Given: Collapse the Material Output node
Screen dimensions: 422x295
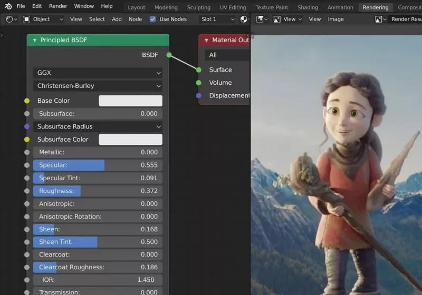Looking at the screenshot, I should [206, 40].
